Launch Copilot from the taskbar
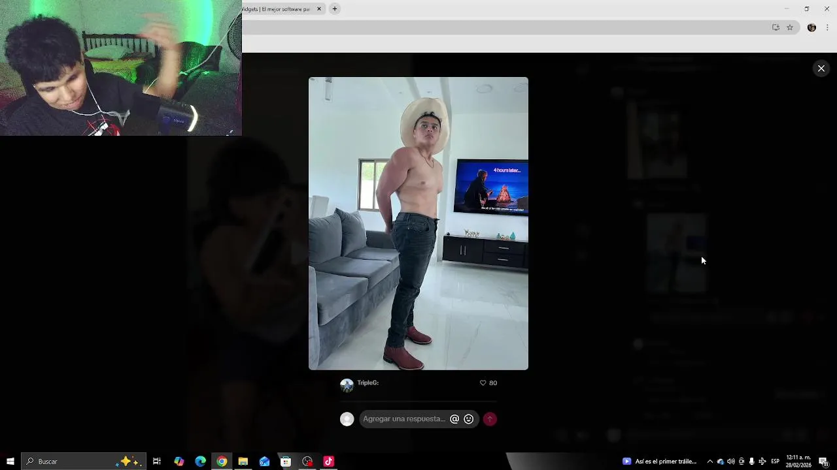Screen dimensions: 837x470 coord(179,462)
